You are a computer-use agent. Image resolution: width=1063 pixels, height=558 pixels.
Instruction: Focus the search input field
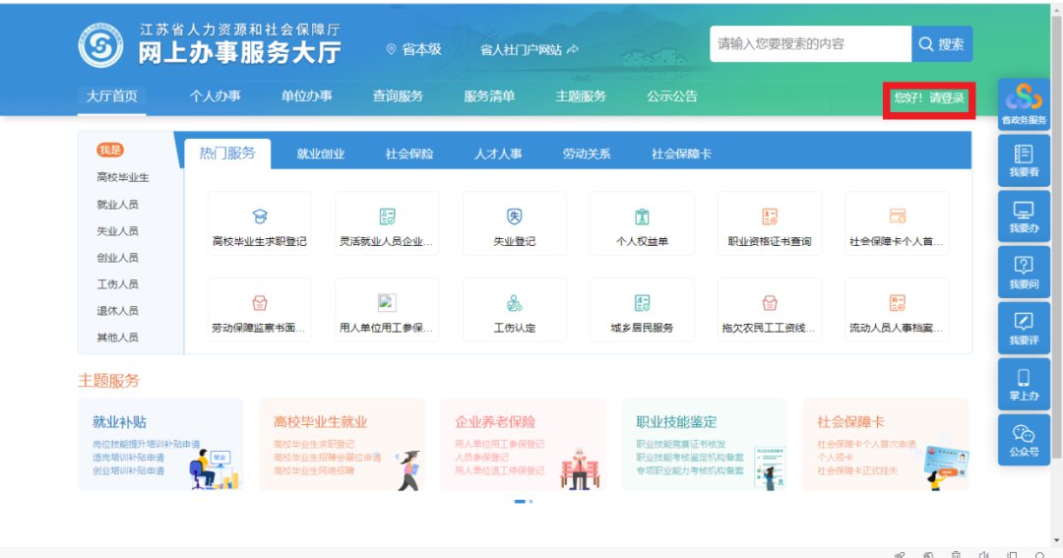click(810, 44)
